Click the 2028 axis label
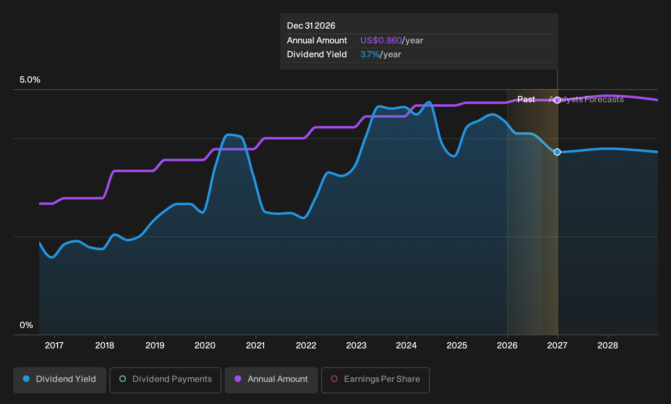This screenshot has width=671, height=404. click(608, 346)
